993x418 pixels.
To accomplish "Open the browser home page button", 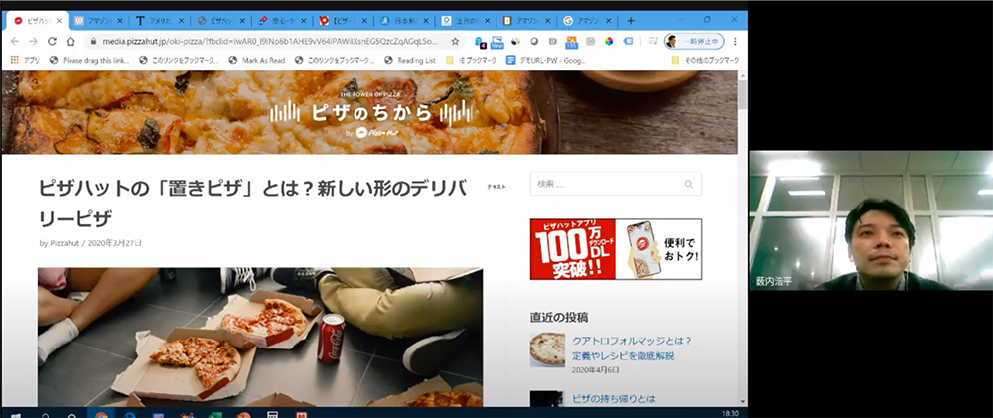I will click(x=71, y=41).
